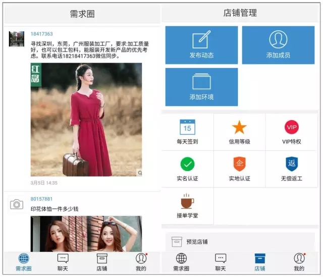Open user 80157881 profile link
The height and width of the screenshot is (277, 323).
41,199
